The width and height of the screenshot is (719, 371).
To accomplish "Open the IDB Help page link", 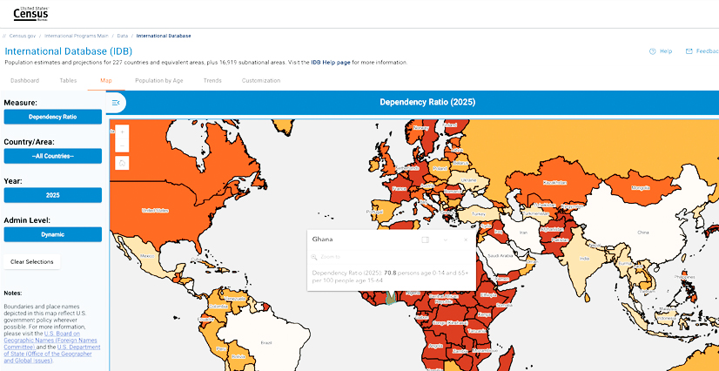I will pyautogui.click(x=331, y=63).
